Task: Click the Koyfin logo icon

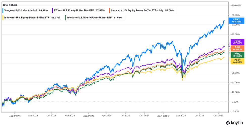Action: pyautogui.click(x=227, y=123)
